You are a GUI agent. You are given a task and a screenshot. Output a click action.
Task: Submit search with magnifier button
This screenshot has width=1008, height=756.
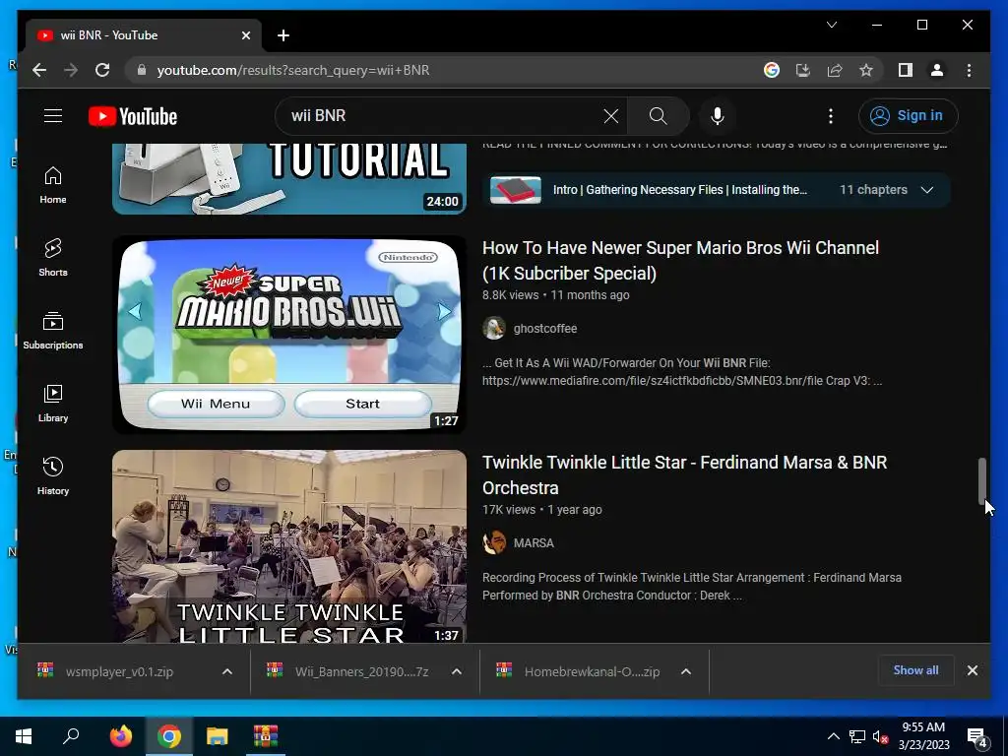click(x=658, y=116)
